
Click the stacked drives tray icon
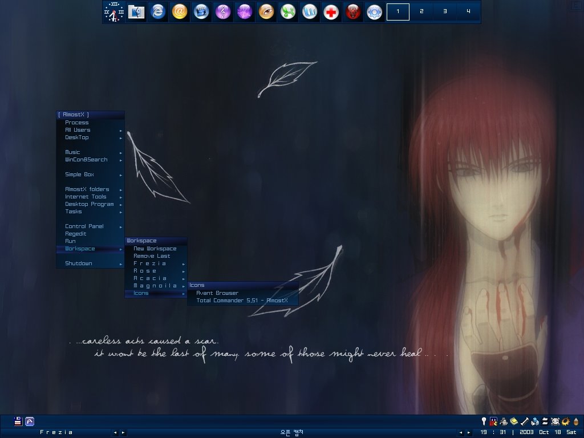tap(545, 421)
